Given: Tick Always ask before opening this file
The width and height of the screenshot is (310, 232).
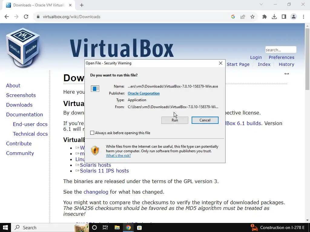Looking at the screenshot, I should click(x=92, y=133).
